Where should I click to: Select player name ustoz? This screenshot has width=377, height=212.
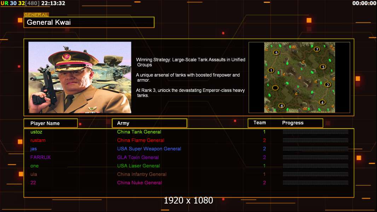tap(36, 132)
